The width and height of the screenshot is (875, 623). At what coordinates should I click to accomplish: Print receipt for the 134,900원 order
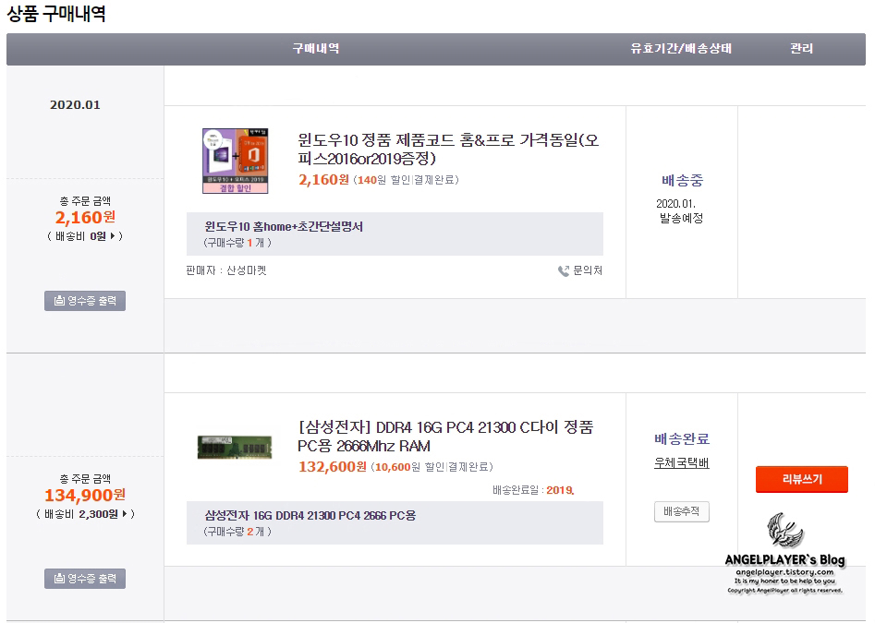coord(85,579)
